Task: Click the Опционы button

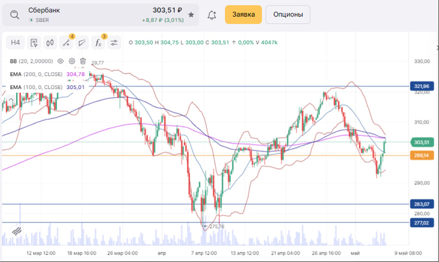Action: [288, 14]
